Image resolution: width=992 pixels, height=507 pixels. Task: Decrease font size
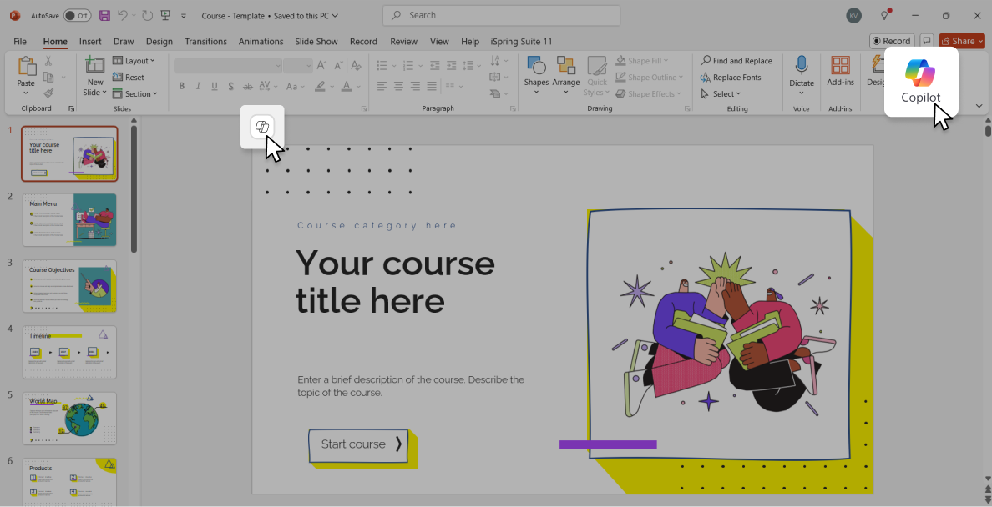(x=339, y=65)
